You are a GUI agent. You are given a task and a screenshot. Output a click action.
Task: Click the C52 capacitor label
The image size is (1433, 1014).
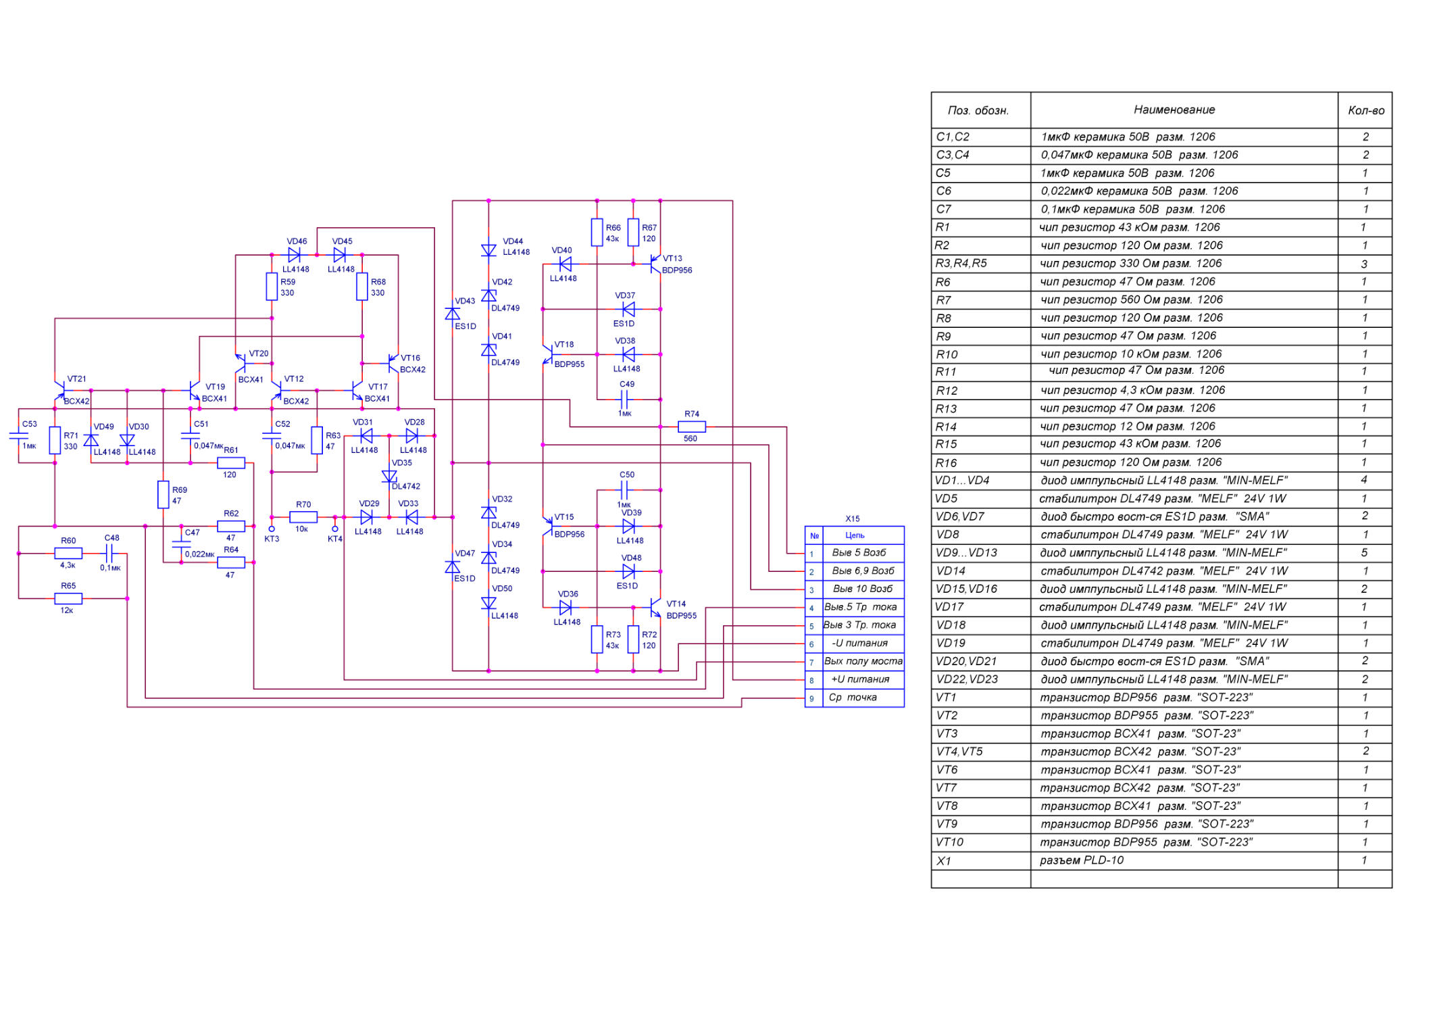pyautogui.click(x=282, y=424)
